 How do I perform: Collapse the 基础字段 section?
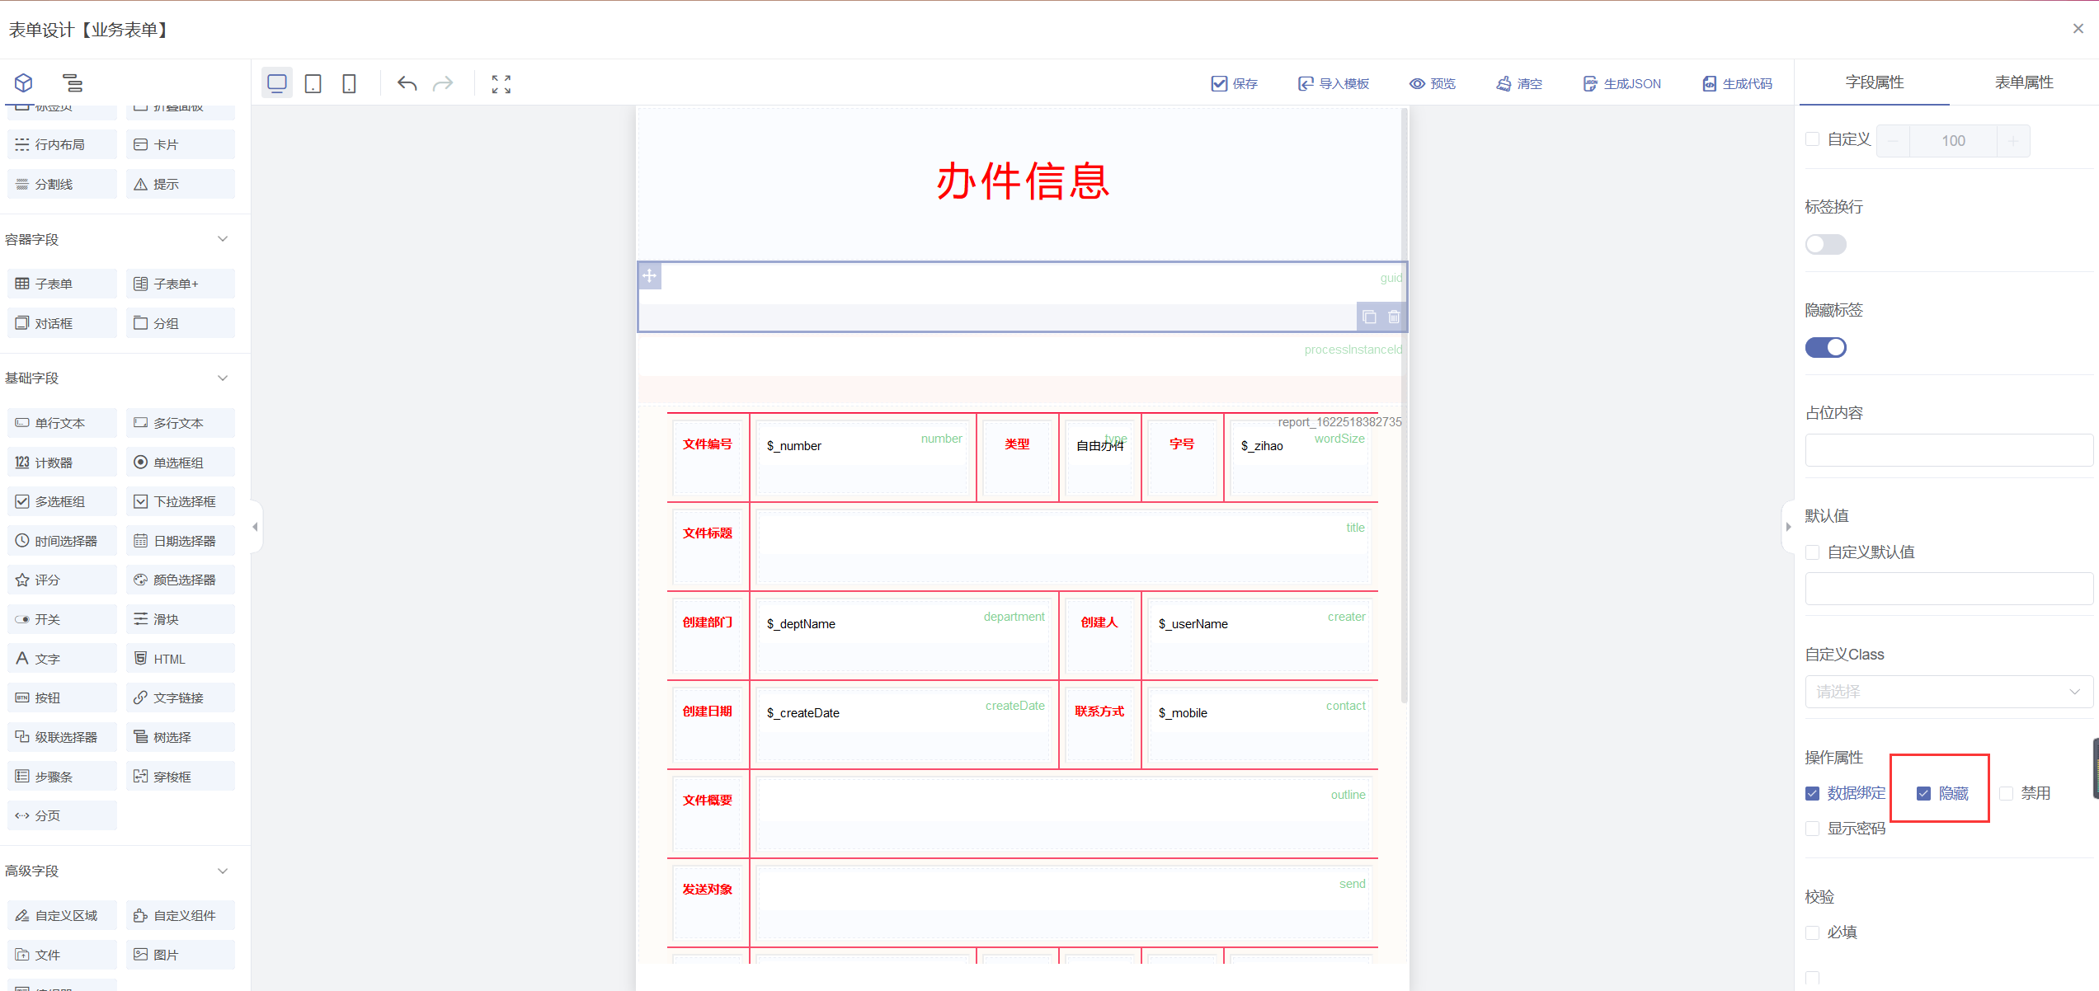(x=223, y=378)
